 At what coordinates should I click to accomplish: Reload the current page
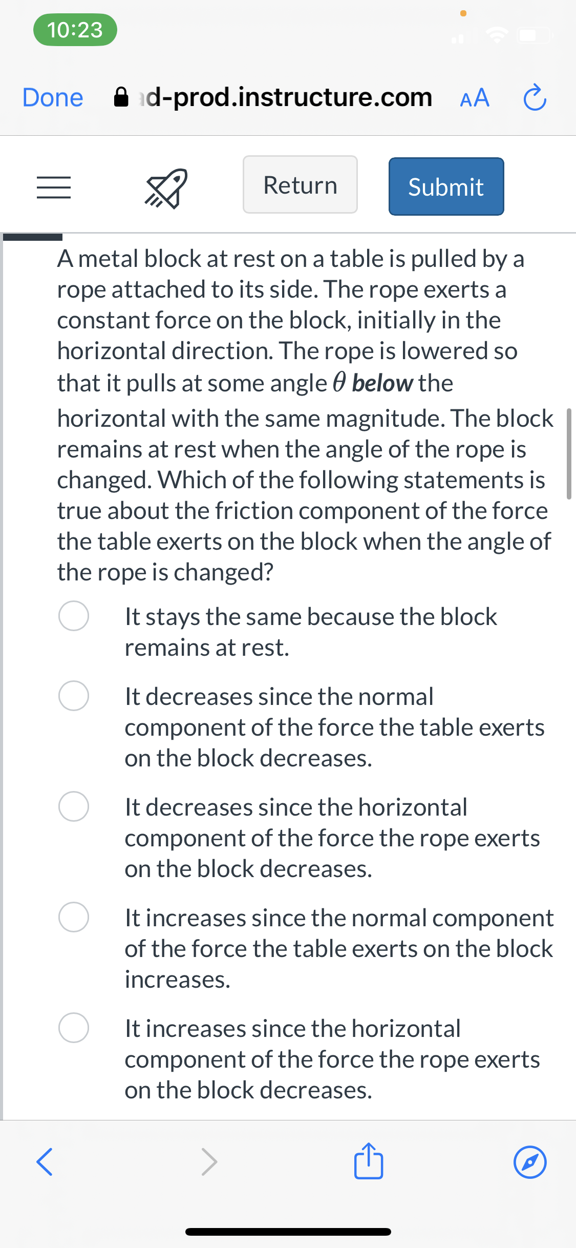[x=534, y=97]
